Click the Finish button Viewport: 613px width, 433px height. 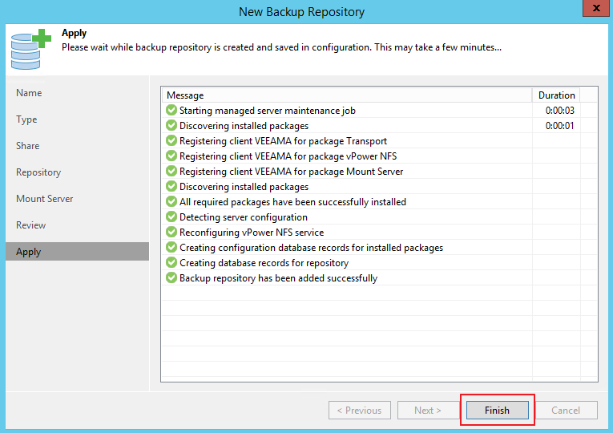(x=497, y=410)
